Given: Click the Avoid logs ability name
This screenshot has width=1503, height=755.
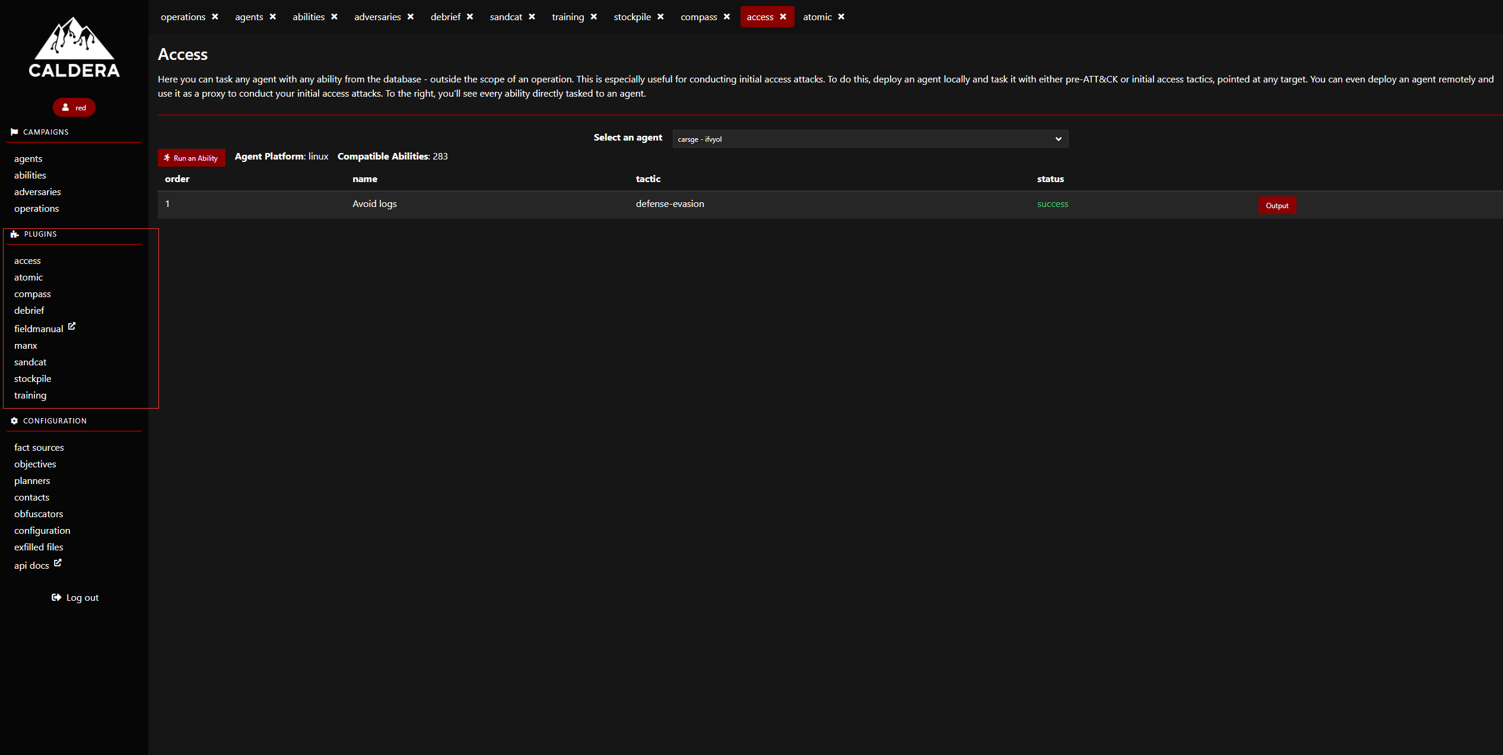Looking at the screenshot, I should pyautogui.click(x=374, y=203).
